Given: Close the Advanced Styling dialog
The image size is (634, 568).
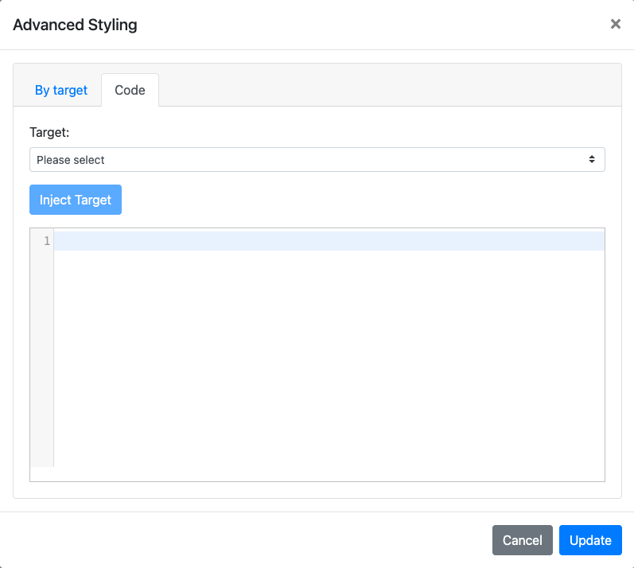Looking at the screenshot, I should (x=615, y=25).
